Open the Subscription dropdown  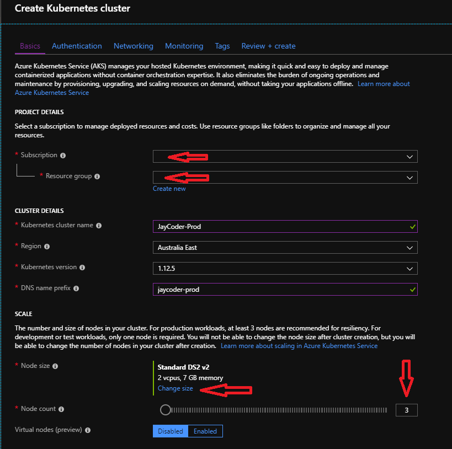click(285, 157)
